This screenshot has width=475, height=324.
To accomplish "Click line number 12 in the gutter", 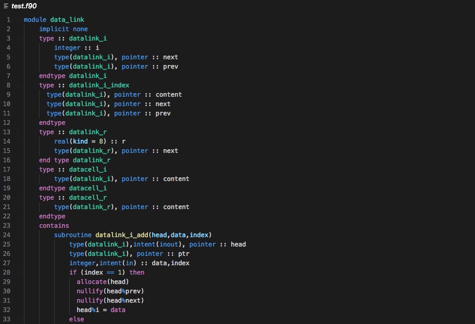I will (7, 123).
